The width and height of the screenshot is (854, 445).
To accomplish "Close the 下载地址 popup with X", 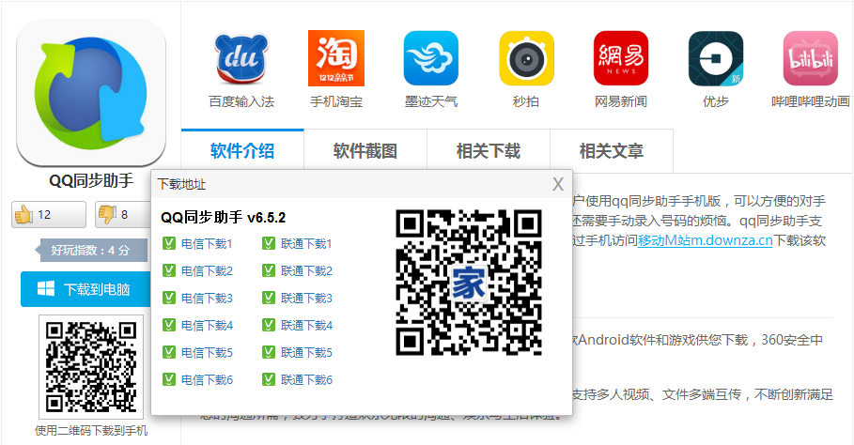I will [558, 184].
